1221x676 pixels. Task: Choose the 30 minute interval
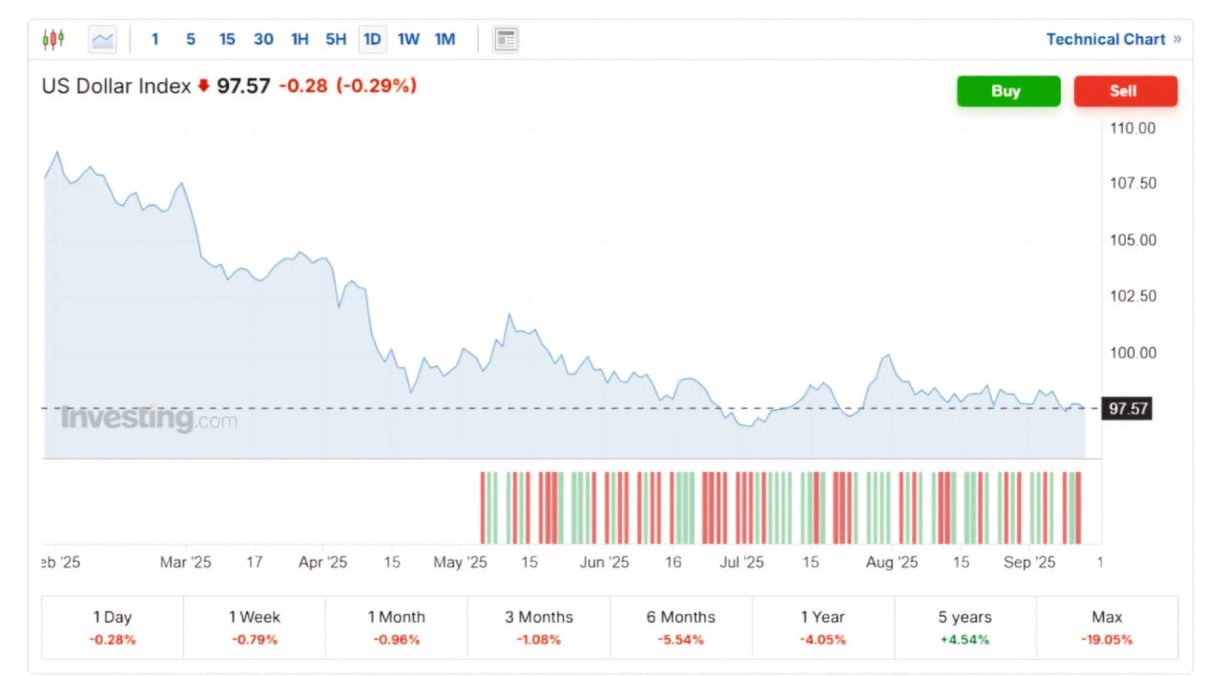[263, 39]
